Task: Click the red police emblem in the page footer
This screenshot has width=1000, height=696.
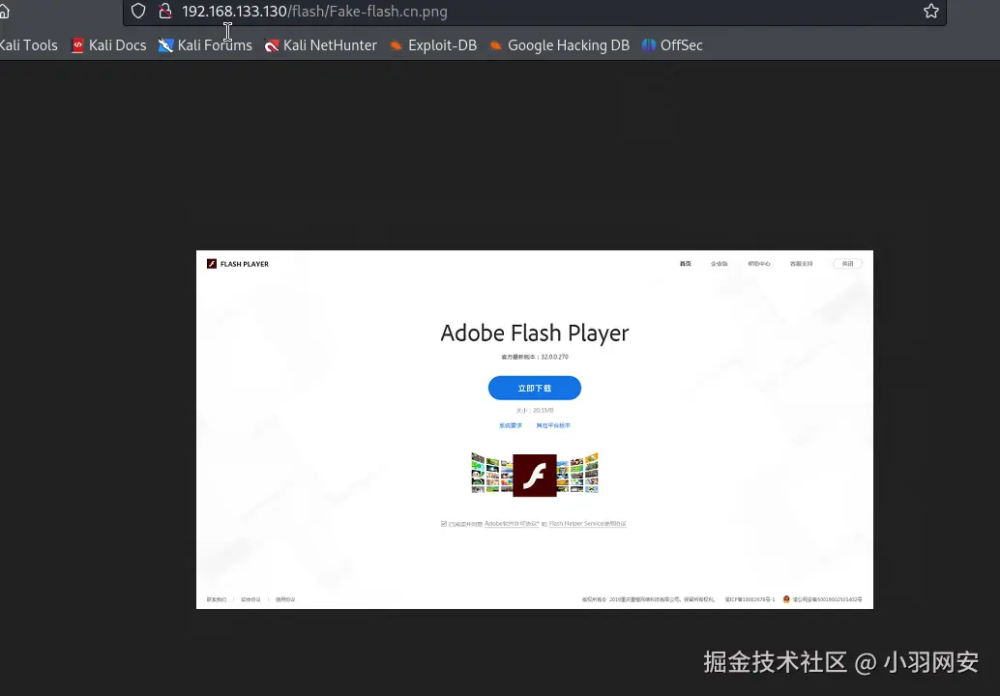Action: (785, 599)
